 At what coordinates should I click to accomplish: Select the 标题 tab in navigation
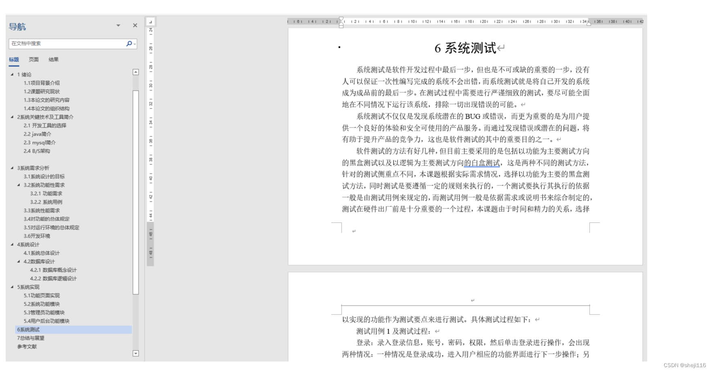(x=13, y=60)
